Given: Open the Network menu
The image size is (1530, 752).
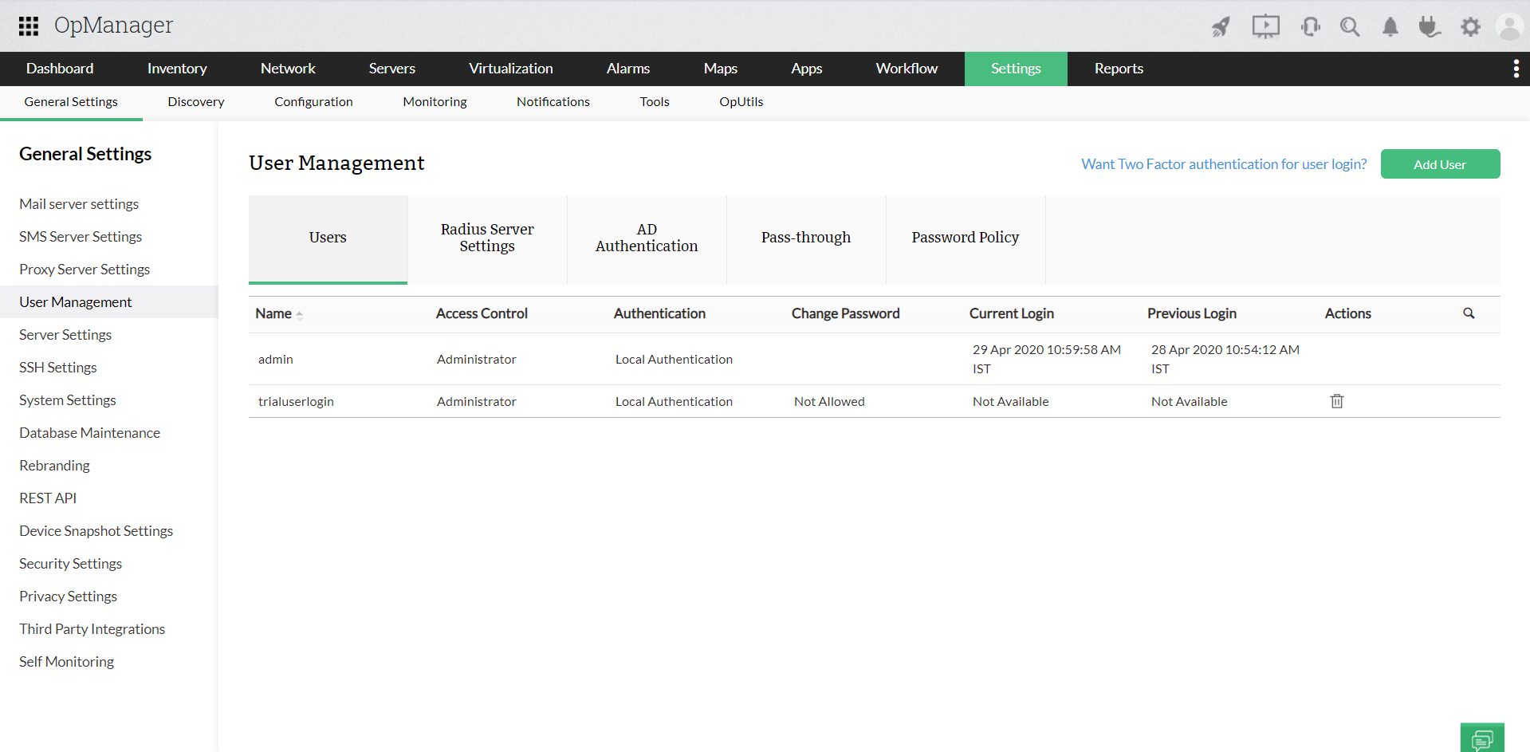Looking at the screenshot, I should point(288,69).
